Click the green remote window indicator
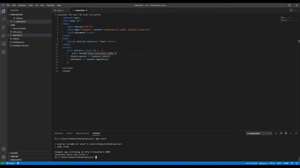 pyautogui.click(x=2, y=163)
